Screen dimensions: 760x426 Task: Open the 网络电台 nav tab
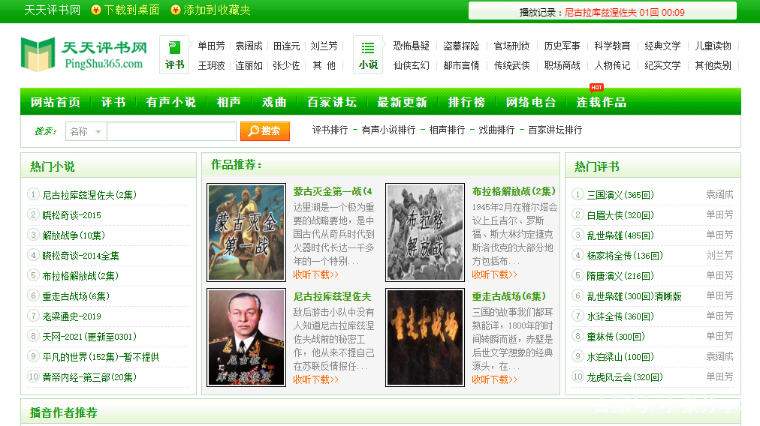pyautogui.click(x=531, y=102)
